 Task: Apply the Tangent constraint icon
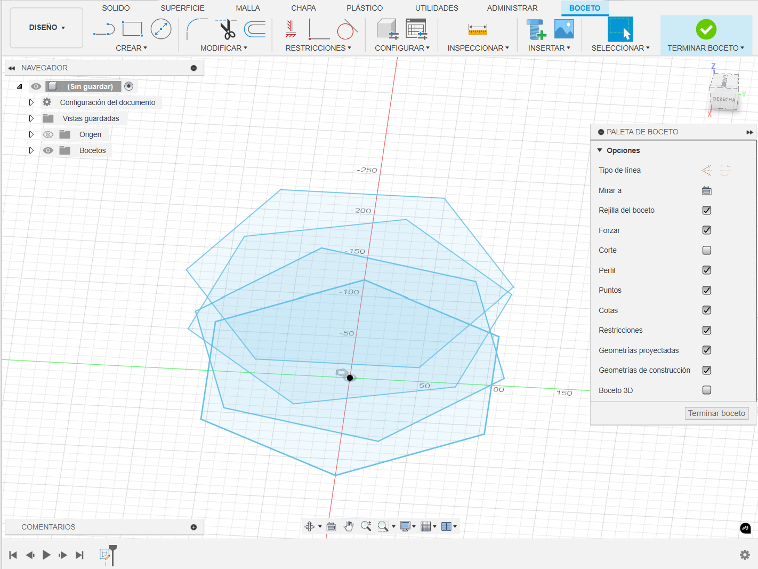click(346, 29)
